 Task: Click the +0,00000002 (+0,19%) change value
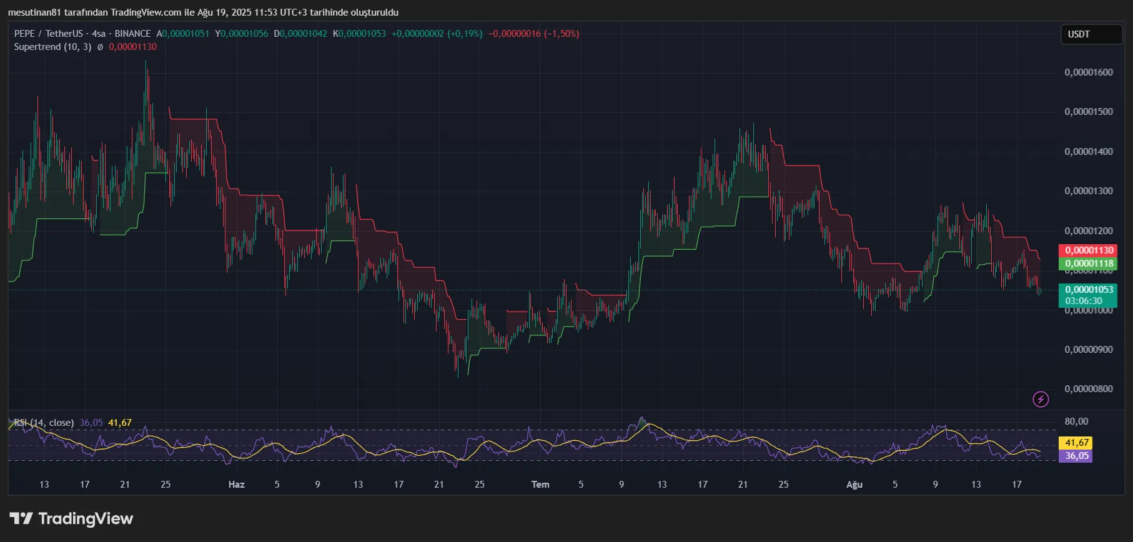coord(437,34)
